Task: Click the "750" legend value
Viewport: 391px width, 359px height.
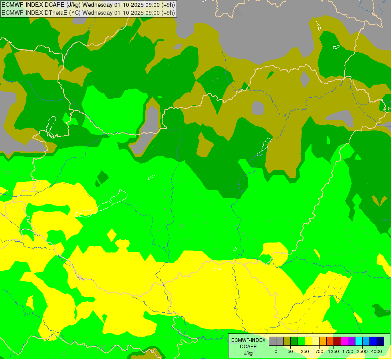Action: click(x=319, y=351)
